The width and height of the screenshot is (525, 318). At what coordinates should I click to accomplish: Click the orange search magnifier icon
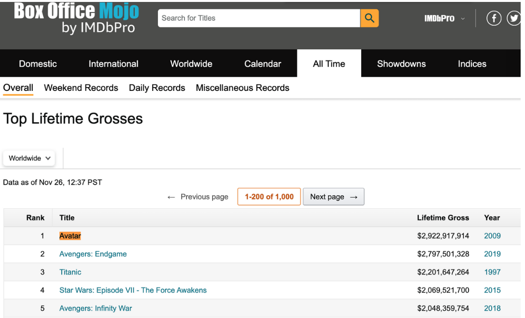[x=369, y=18]
